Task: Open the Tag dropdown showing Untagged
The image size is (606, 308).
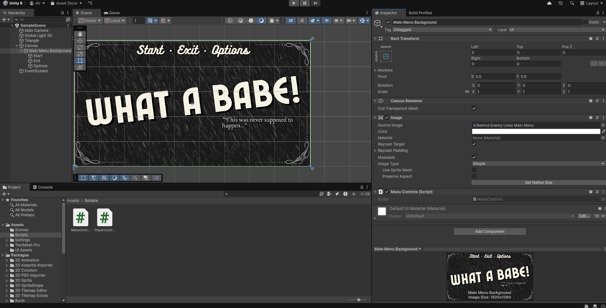Action: [442, 30]
